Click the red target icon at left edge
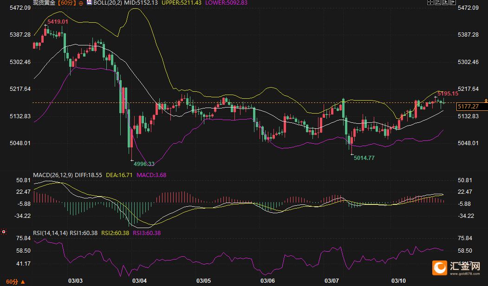This screenshot has width=488, height=286. click(x=4, y=232)
